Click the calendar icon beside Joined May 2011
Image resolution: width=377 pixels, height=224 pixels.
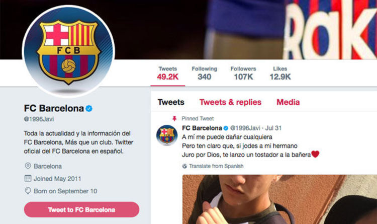tap(28, 178)
